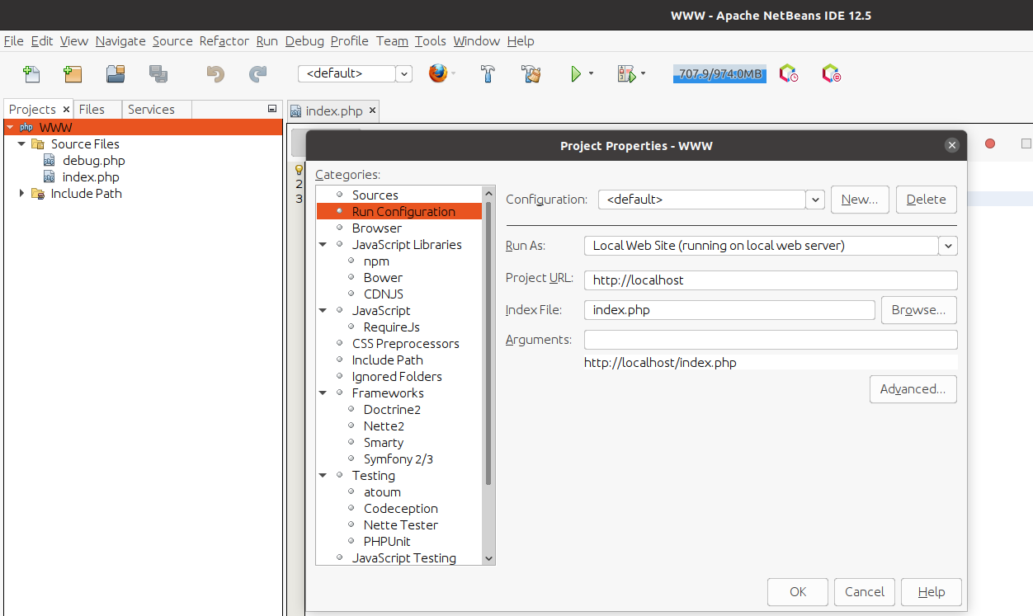Click the New... configuration button
This screenshot has width=1033, height=616.
(860, 200)
